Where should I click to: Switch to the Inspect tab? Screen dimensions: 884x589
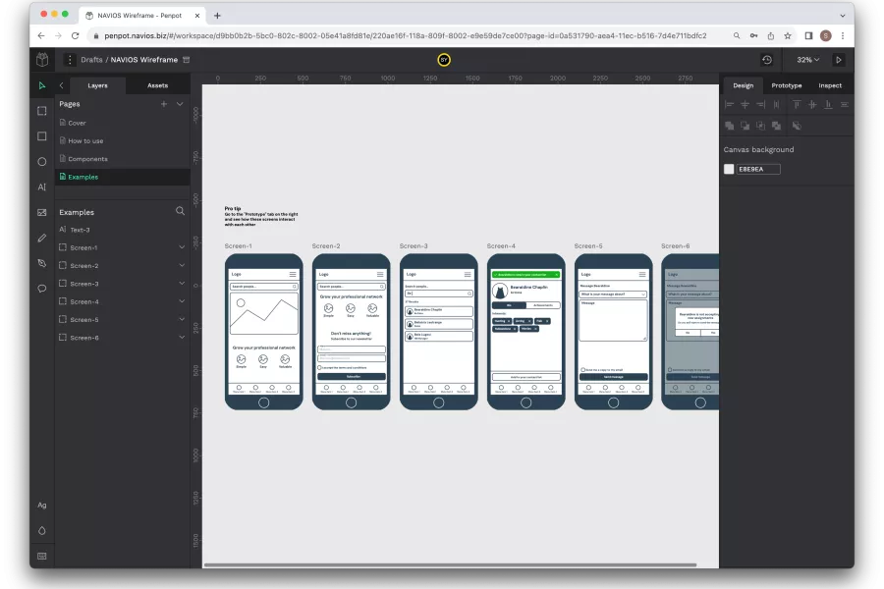pos(830,85)
